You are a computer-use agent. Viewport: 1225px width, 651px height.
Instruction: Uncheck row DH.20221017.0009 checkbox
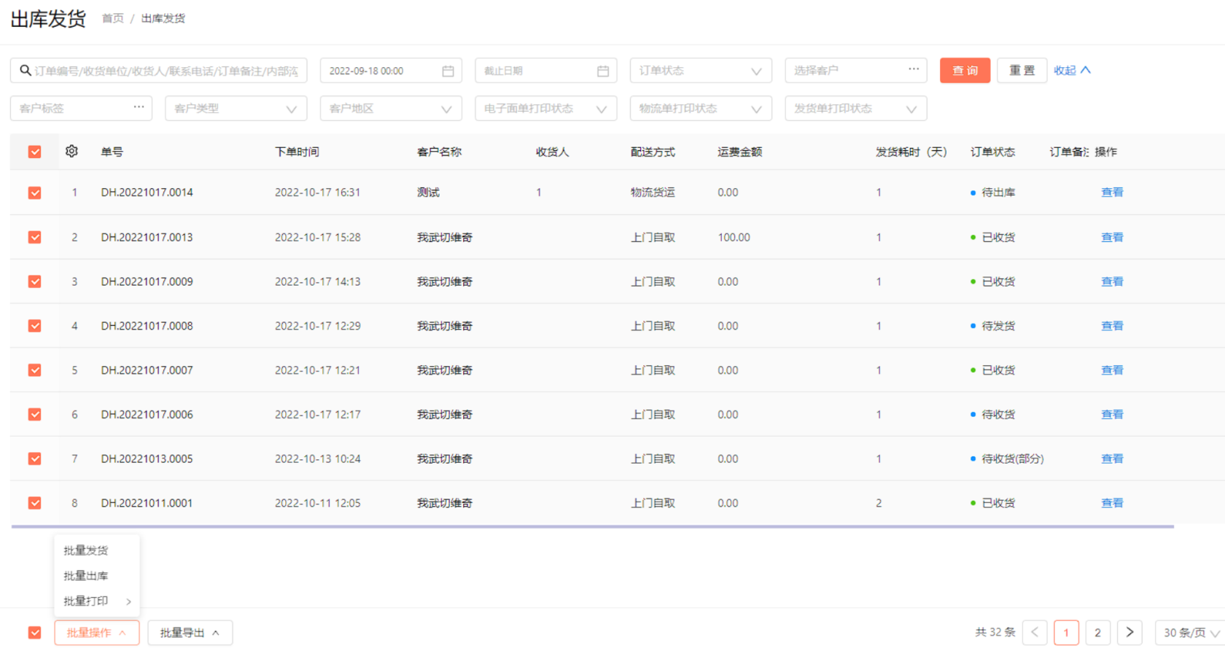point(34,281)
